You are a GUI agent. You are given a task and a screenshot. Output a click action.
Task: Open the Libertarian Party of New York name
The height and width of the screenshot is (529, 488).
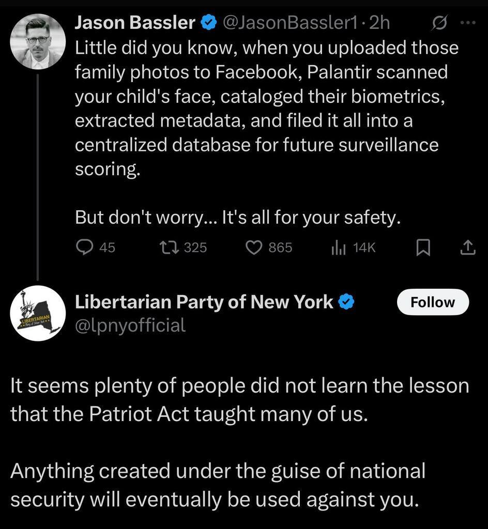click(x=204, y=302)
